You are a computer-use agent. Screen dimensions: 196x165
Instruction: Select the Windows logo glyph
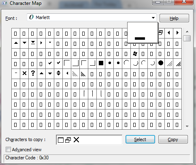135,54
